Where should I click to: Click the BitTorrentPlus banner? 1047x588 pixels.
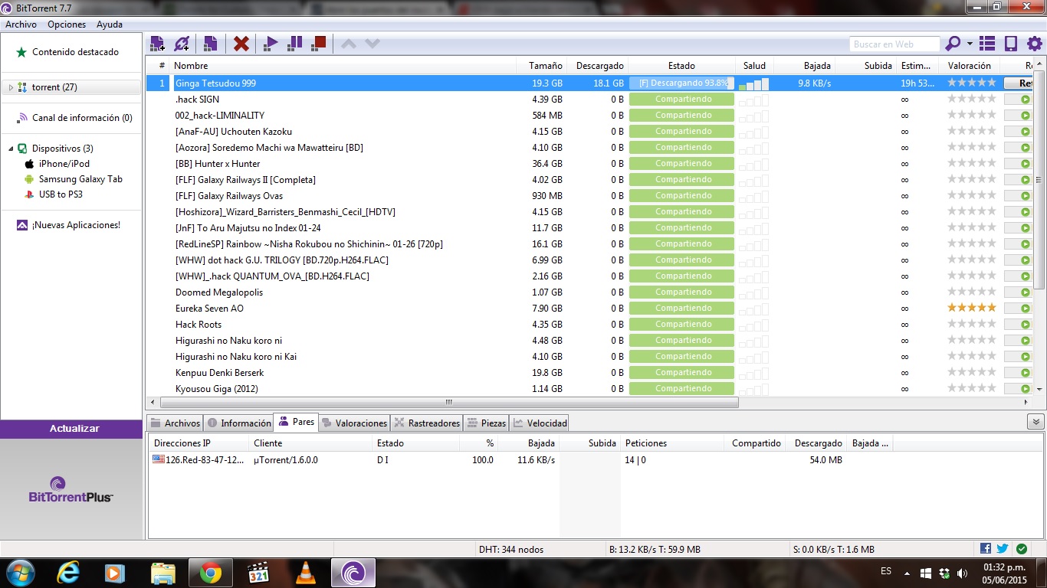[71, 489]
